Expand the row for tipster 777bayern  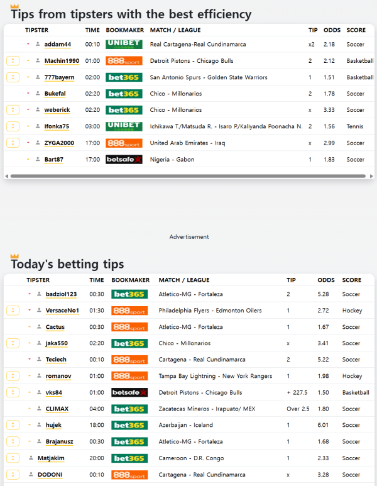(13, 77)
